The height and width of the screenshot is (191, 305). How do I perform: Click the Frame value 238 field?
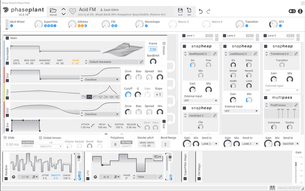[x=153, y=49]
